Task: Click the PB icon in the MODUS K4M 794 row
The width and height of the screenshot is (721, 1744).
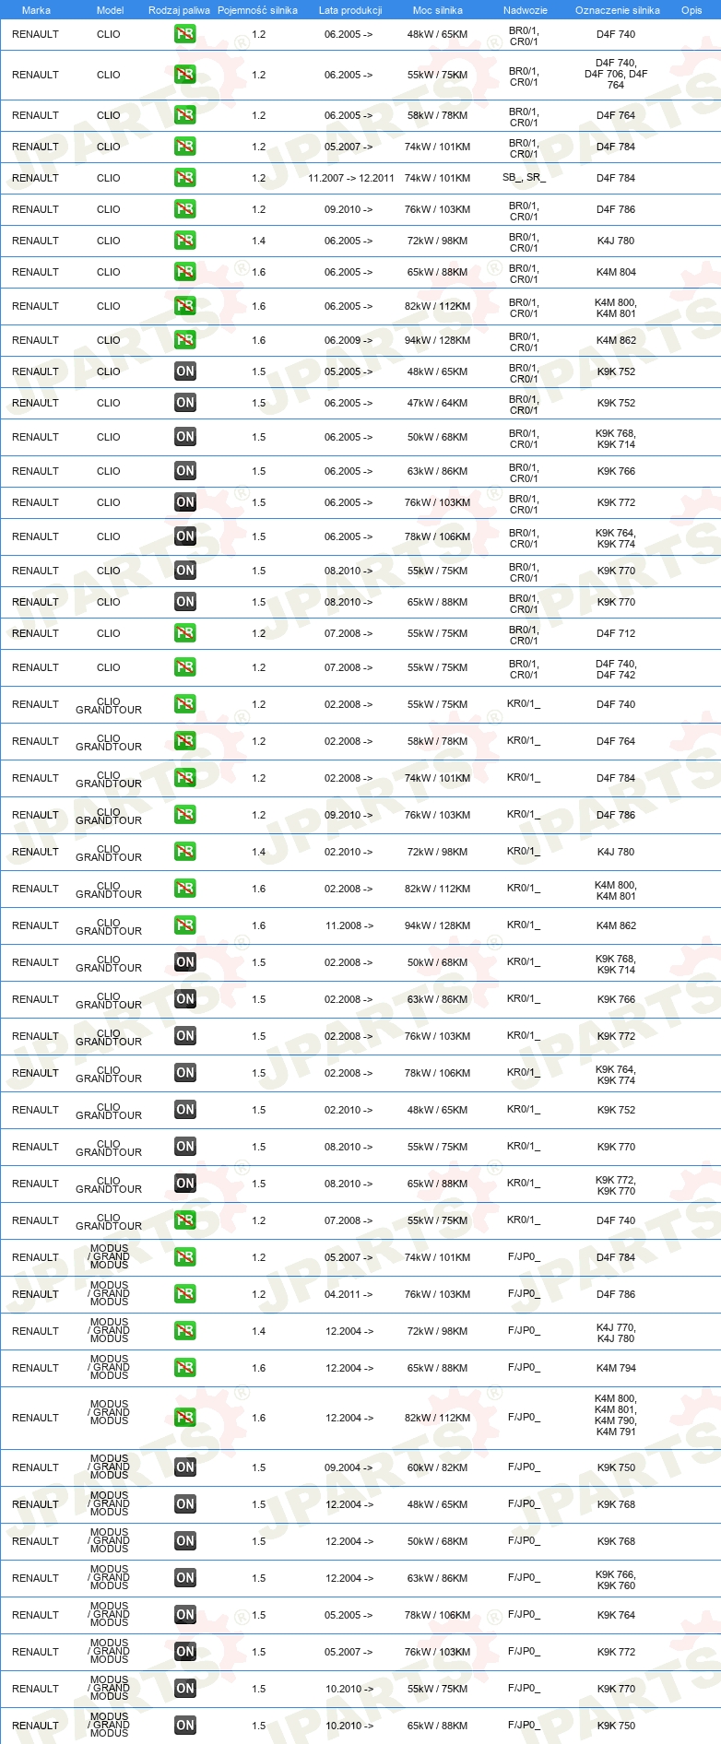Action: tap(185, 1368)
